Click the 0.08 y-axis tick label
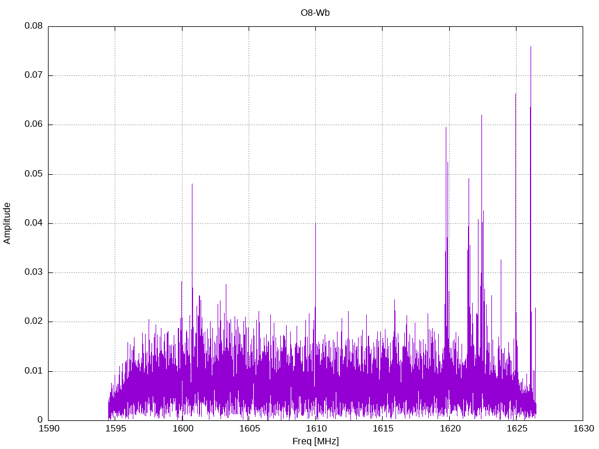Image resolution: width=599 pixels, height=449 pixels. click(33, 26)
